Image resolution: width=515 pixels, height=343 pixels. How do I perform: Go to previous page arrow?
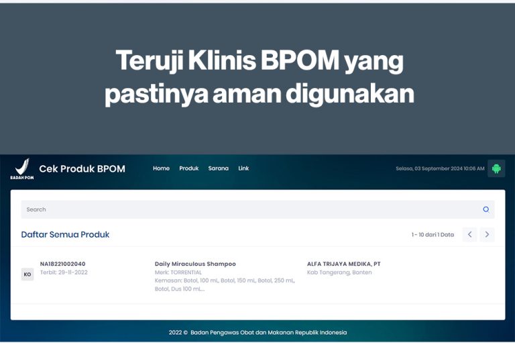[x=469, y=234]
